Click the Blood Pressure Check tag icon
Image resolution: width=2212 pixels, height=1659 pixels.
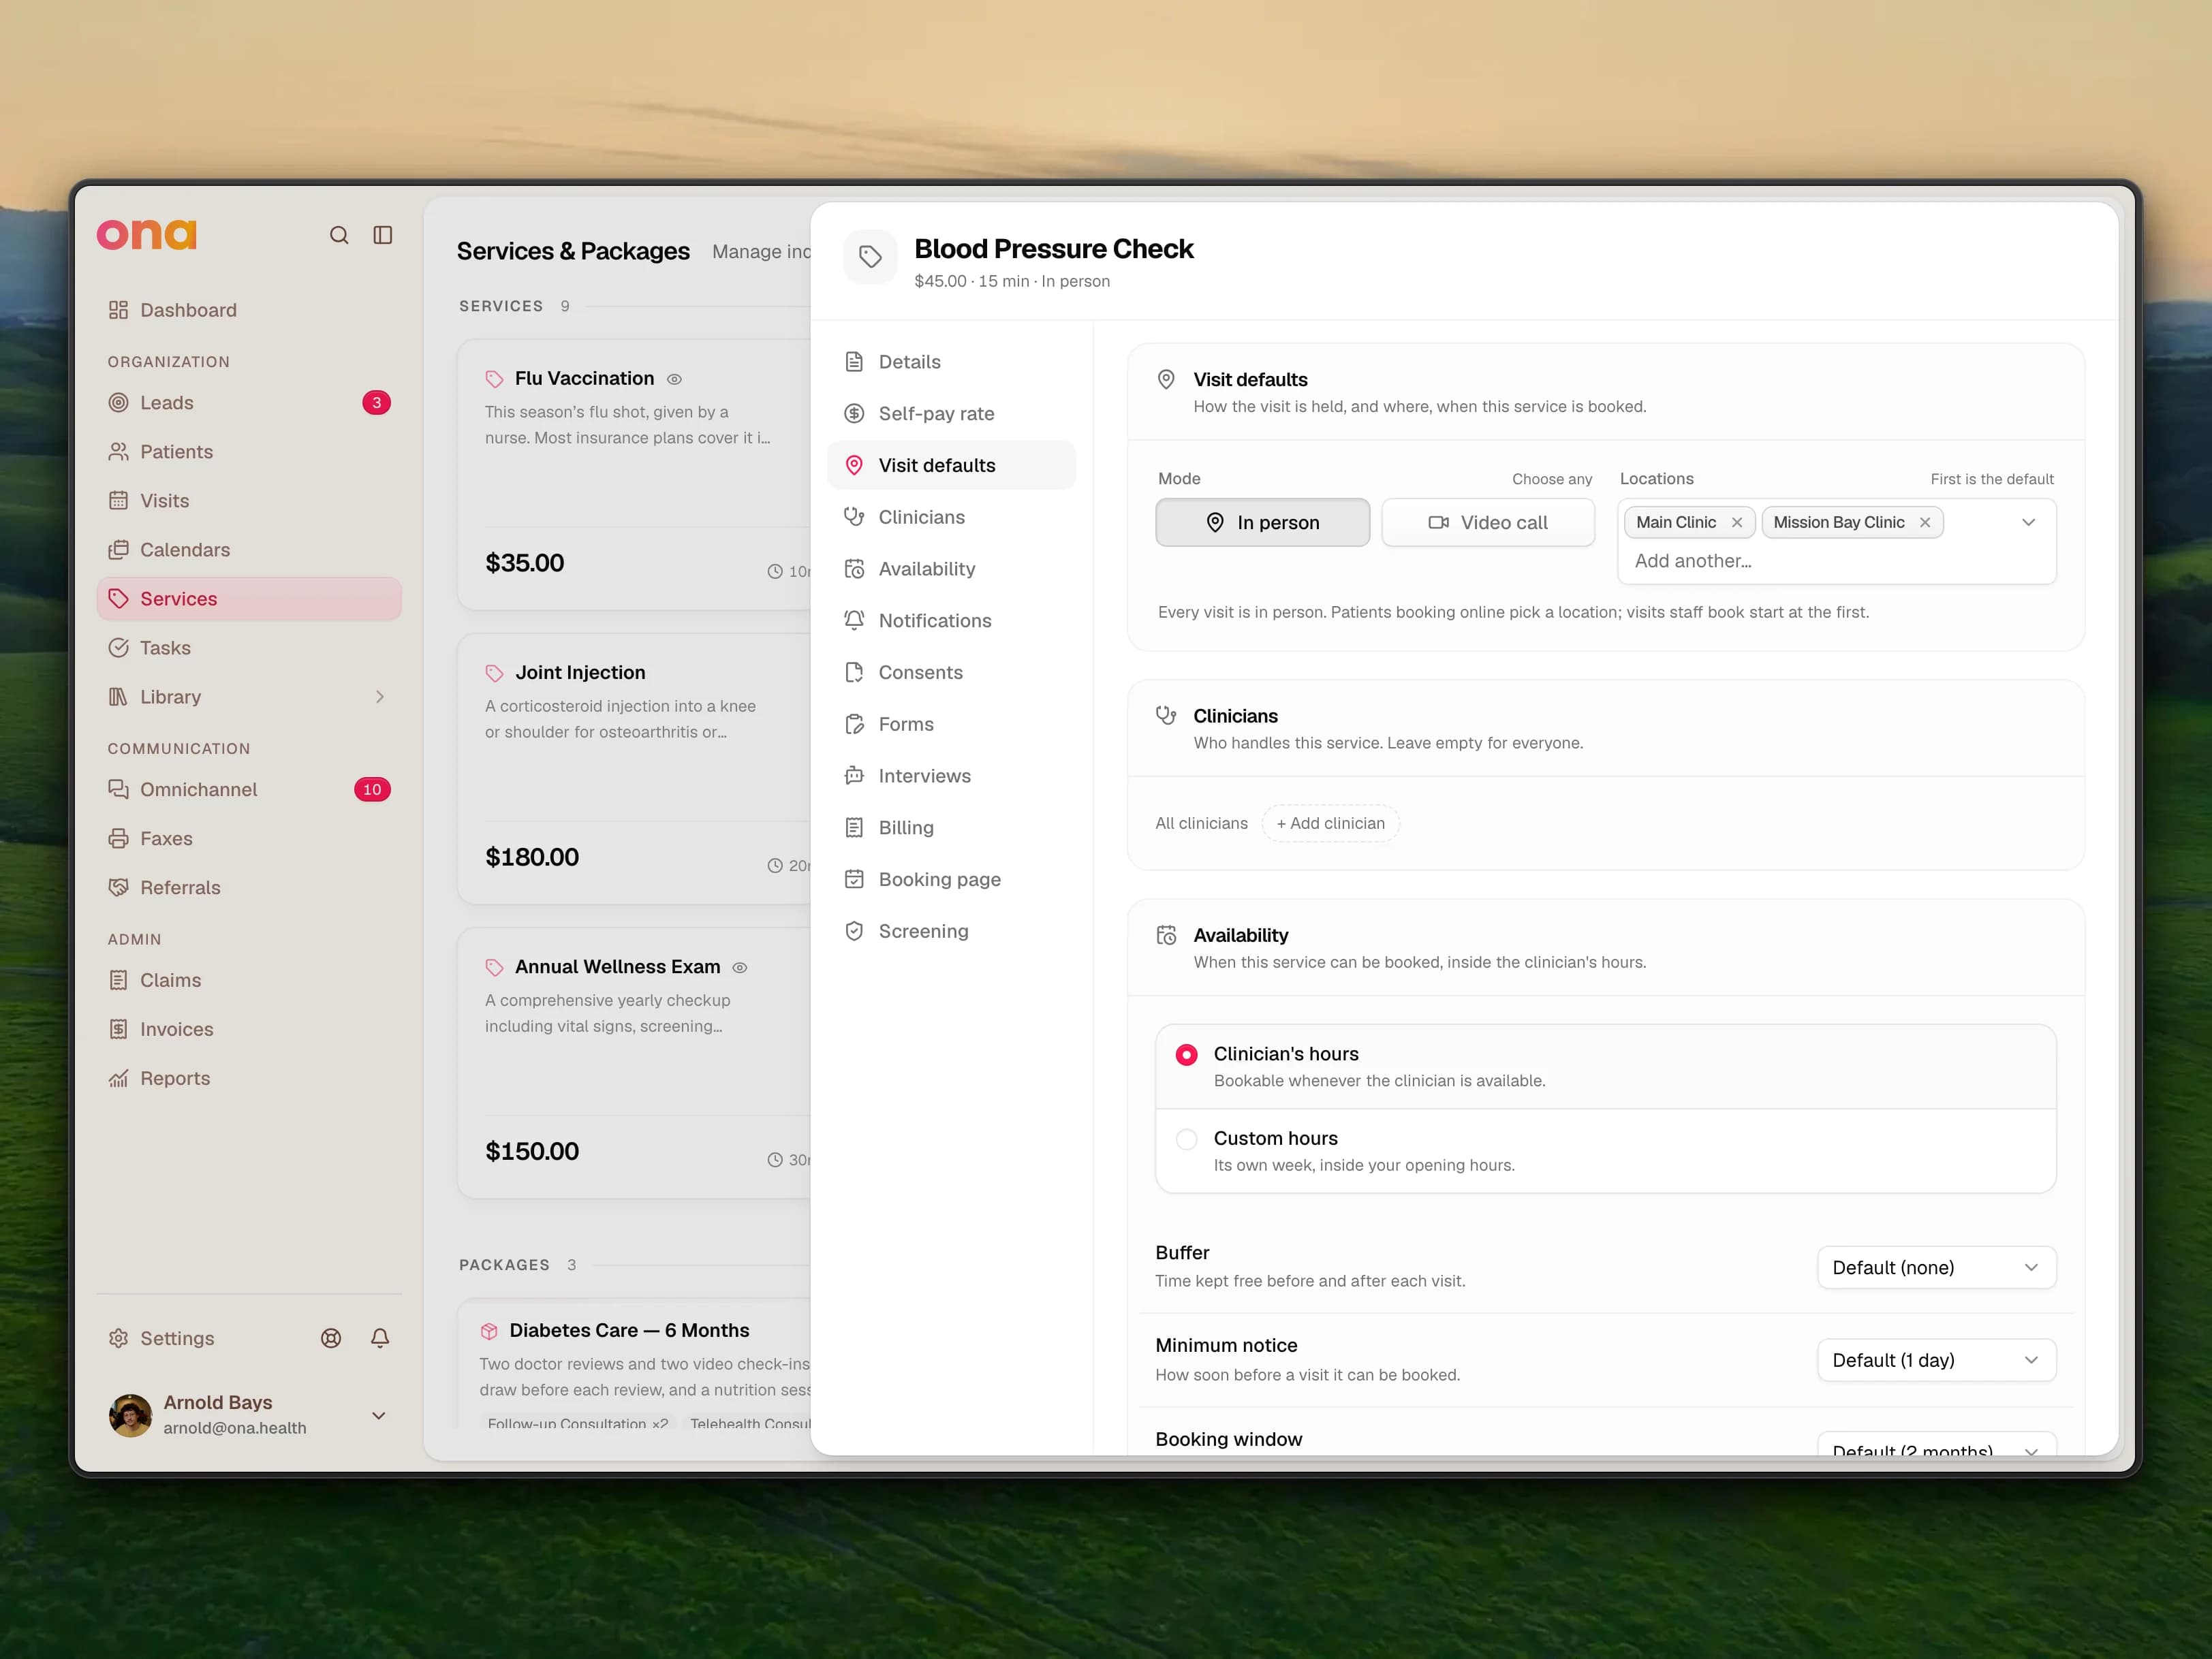pyautogui.click(x=870, y=257)
